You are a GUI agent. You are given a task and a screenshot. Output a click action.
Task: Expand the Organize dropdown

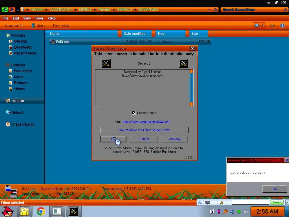click(x=14, y=25)
